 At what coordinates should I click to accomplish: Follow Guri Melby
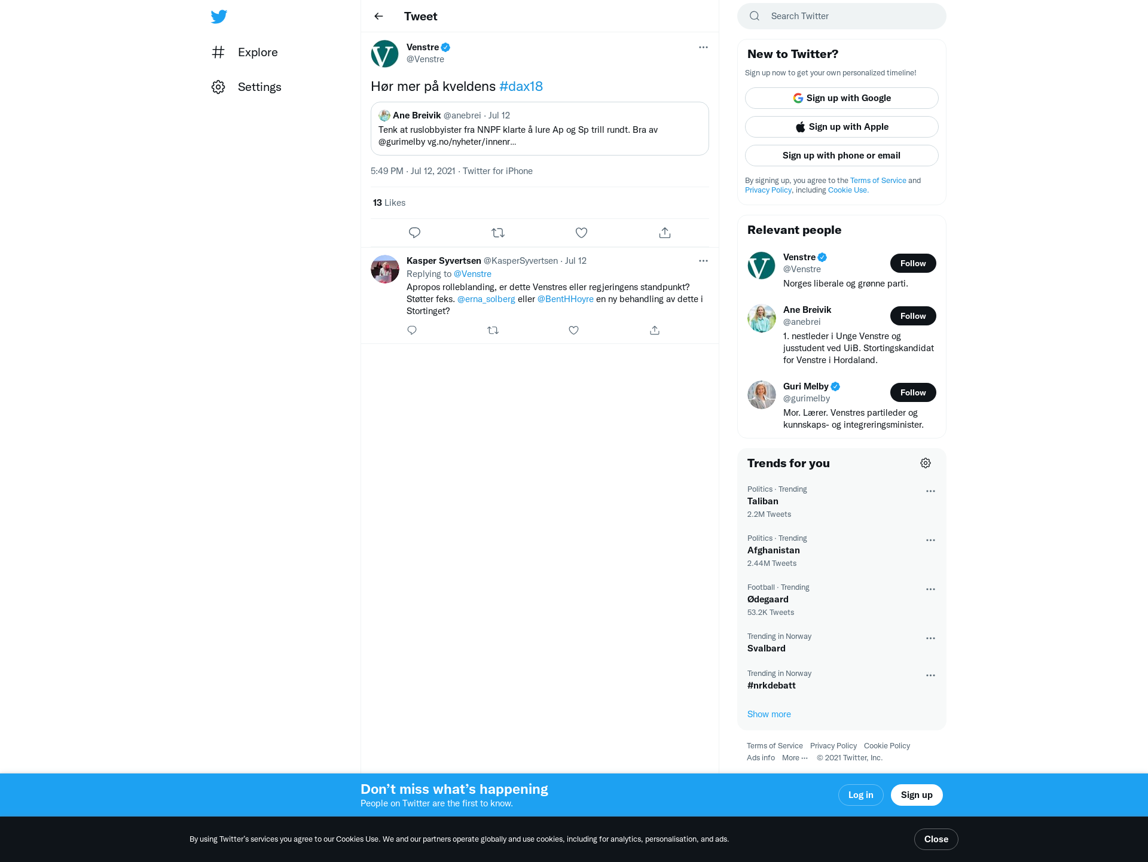coord(913,392)
